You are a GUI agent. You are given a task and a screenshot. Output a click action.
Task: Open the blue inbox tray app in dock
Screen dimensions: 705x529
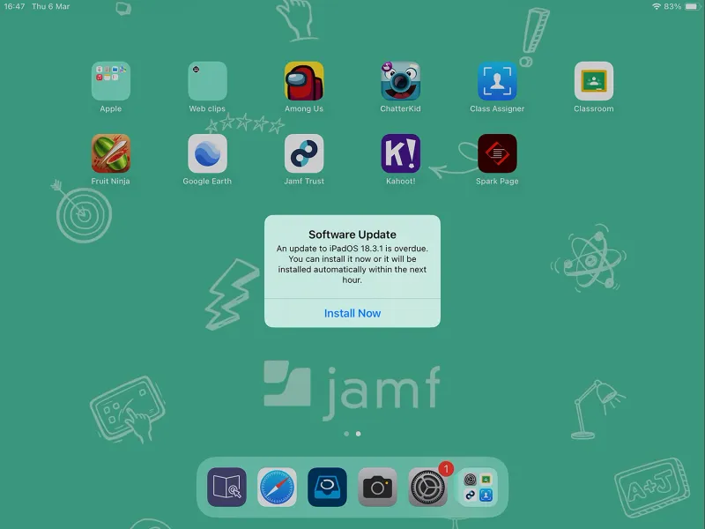click(x=327, y=488)
